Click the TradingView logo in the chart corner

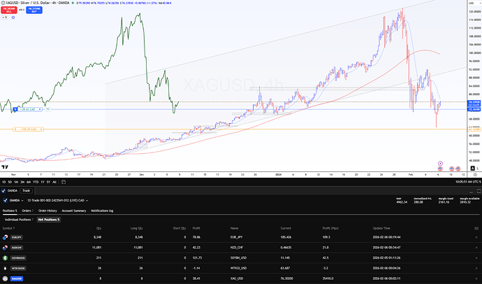click(x=5, y=167)
